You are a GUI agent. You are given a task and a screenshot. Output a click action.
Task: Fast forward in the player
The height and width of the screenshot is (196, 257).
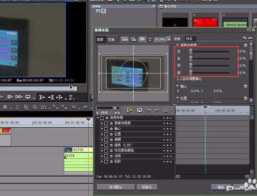click(19, 97)
